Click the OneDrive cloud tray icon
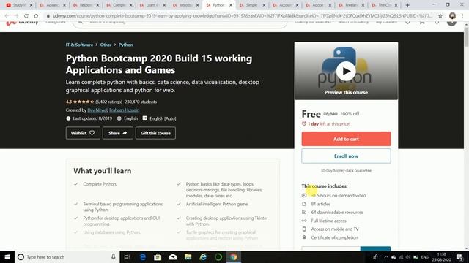This screenshot has height=263, width=469. pos(394,257)
